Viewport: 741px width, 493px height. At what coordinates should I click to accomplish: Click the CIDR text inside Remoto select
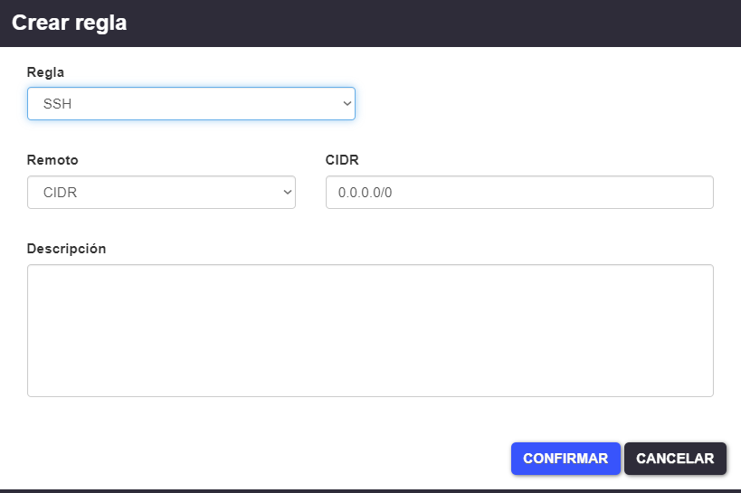[60, 193]
